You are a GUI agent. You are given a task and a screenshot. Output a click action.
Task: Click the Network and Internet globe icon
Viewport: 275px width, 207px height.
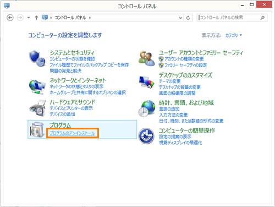point(37,87)
